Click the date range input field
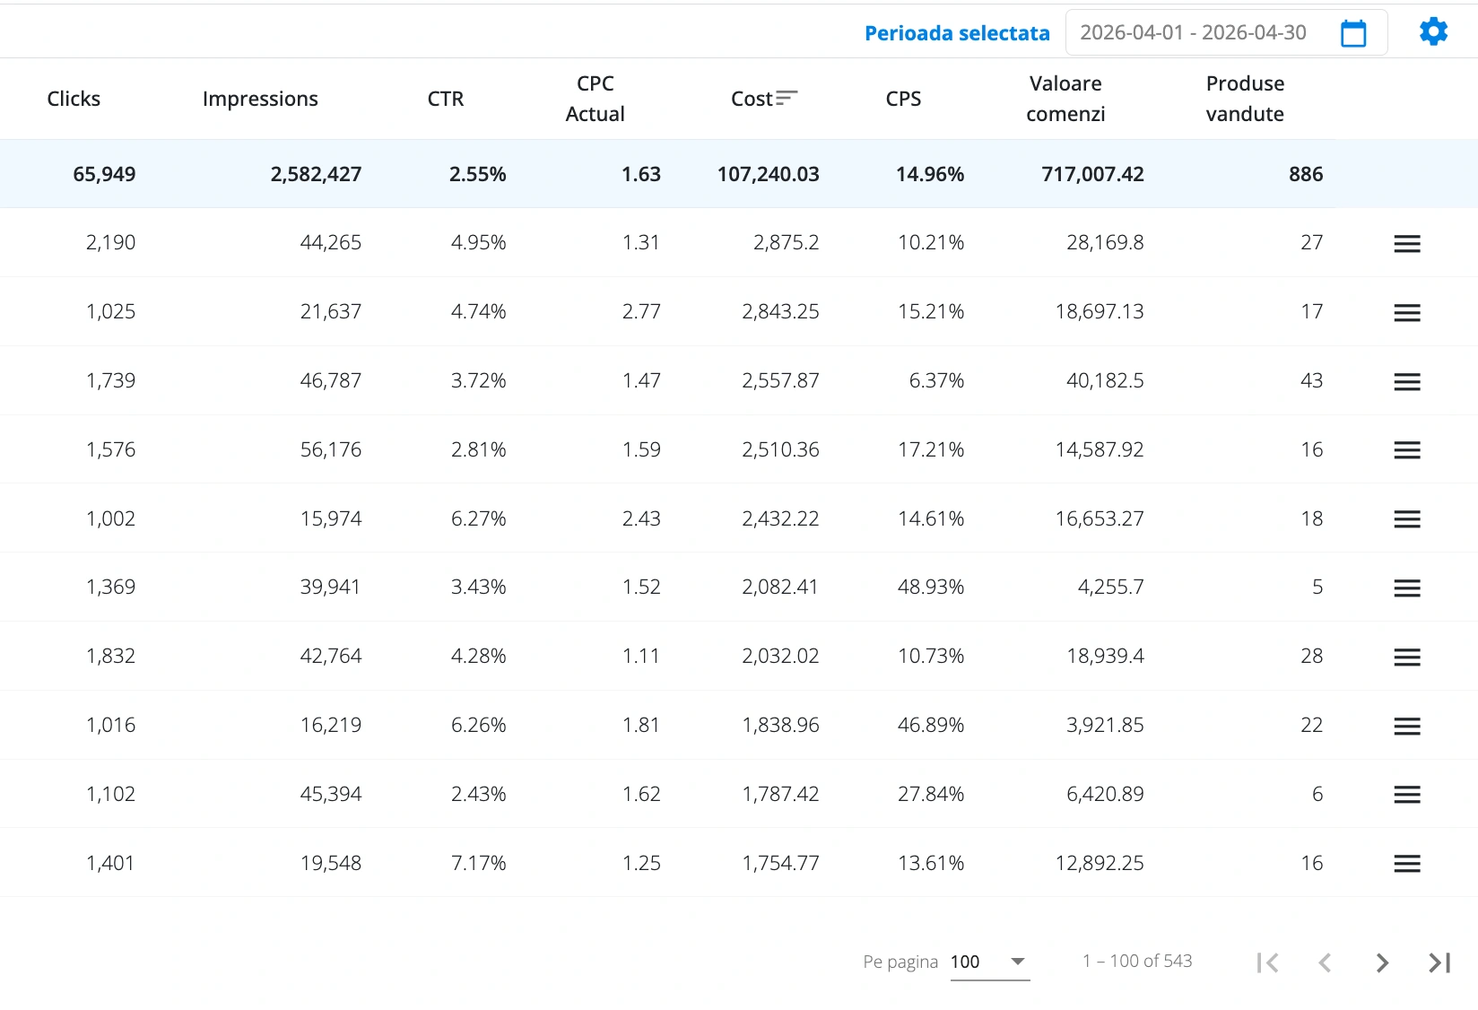 tap(1225, 32)
